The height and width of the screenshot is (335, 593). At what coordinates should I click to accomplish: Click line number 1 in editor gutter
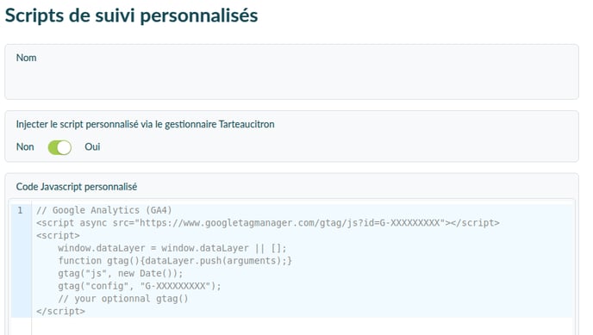pyautogui.click(x=20, y=210)
